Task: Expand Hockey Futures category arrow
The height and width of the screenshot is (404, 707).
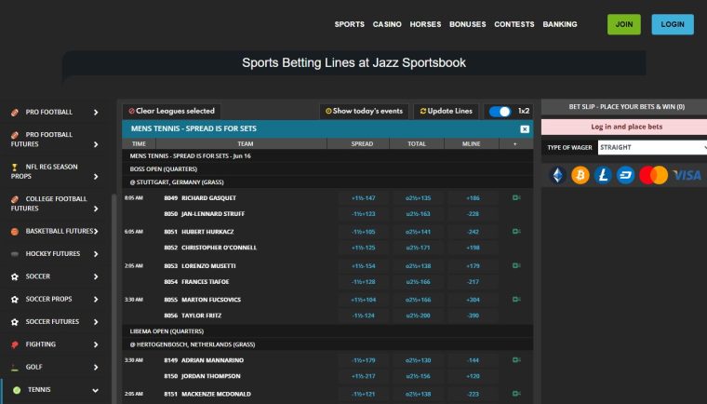Action: (x=96, y=254)
